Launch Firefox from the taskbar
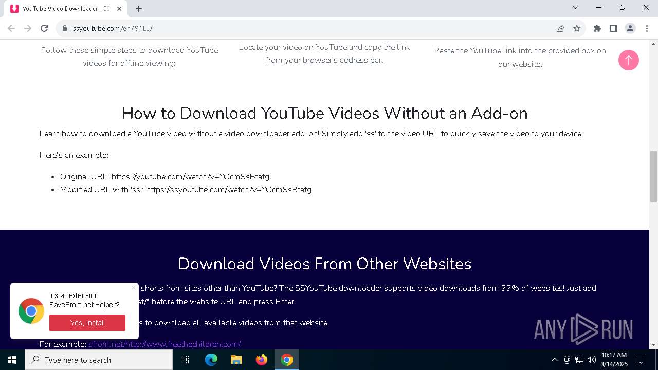658x370 pixels. (262, 360)
